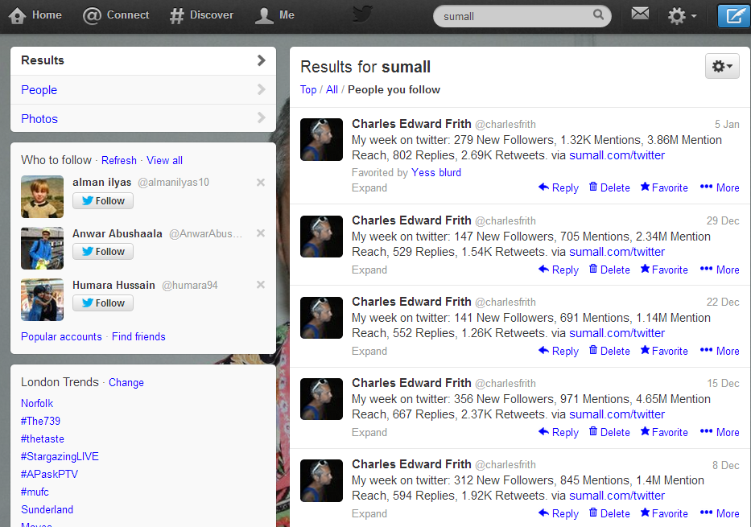The height and width of the screenshot is (527, 751).
Task: Click the search magnifier icon
Action: pyautogui.click(x=598, y=14)
